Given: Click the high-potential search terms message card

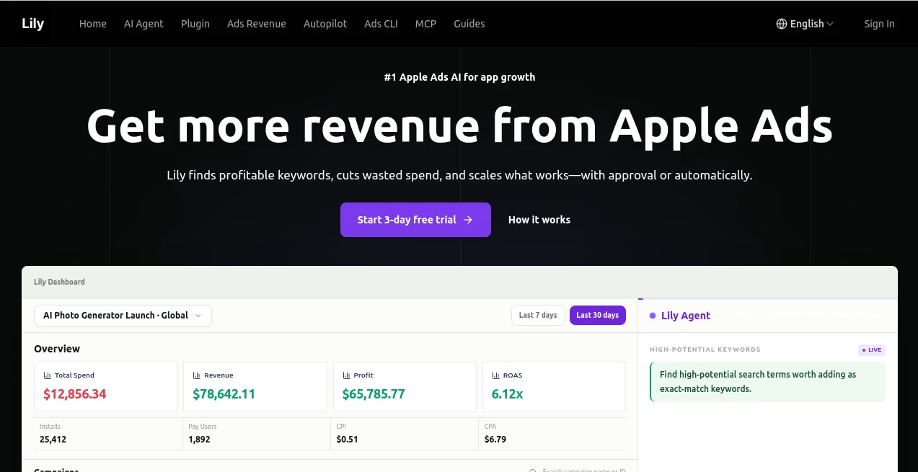Looking at the screenshot, I should 767,382.
